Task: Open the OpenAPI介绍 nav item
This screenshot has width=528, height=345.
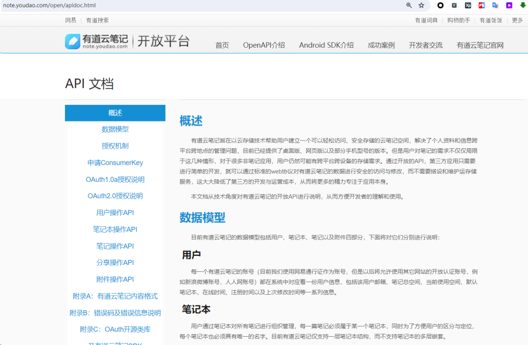Action: tap(264, 45)
